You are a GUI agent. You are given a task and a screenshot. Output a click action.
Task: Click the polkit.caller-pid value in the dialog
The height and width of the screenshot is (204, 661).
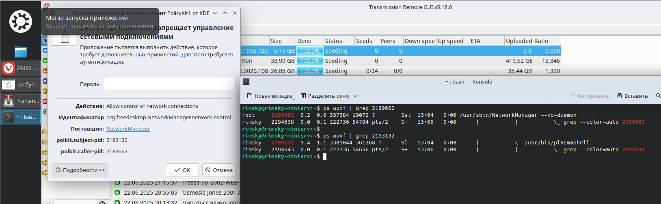pyautogui.click(x=117, y=151)
